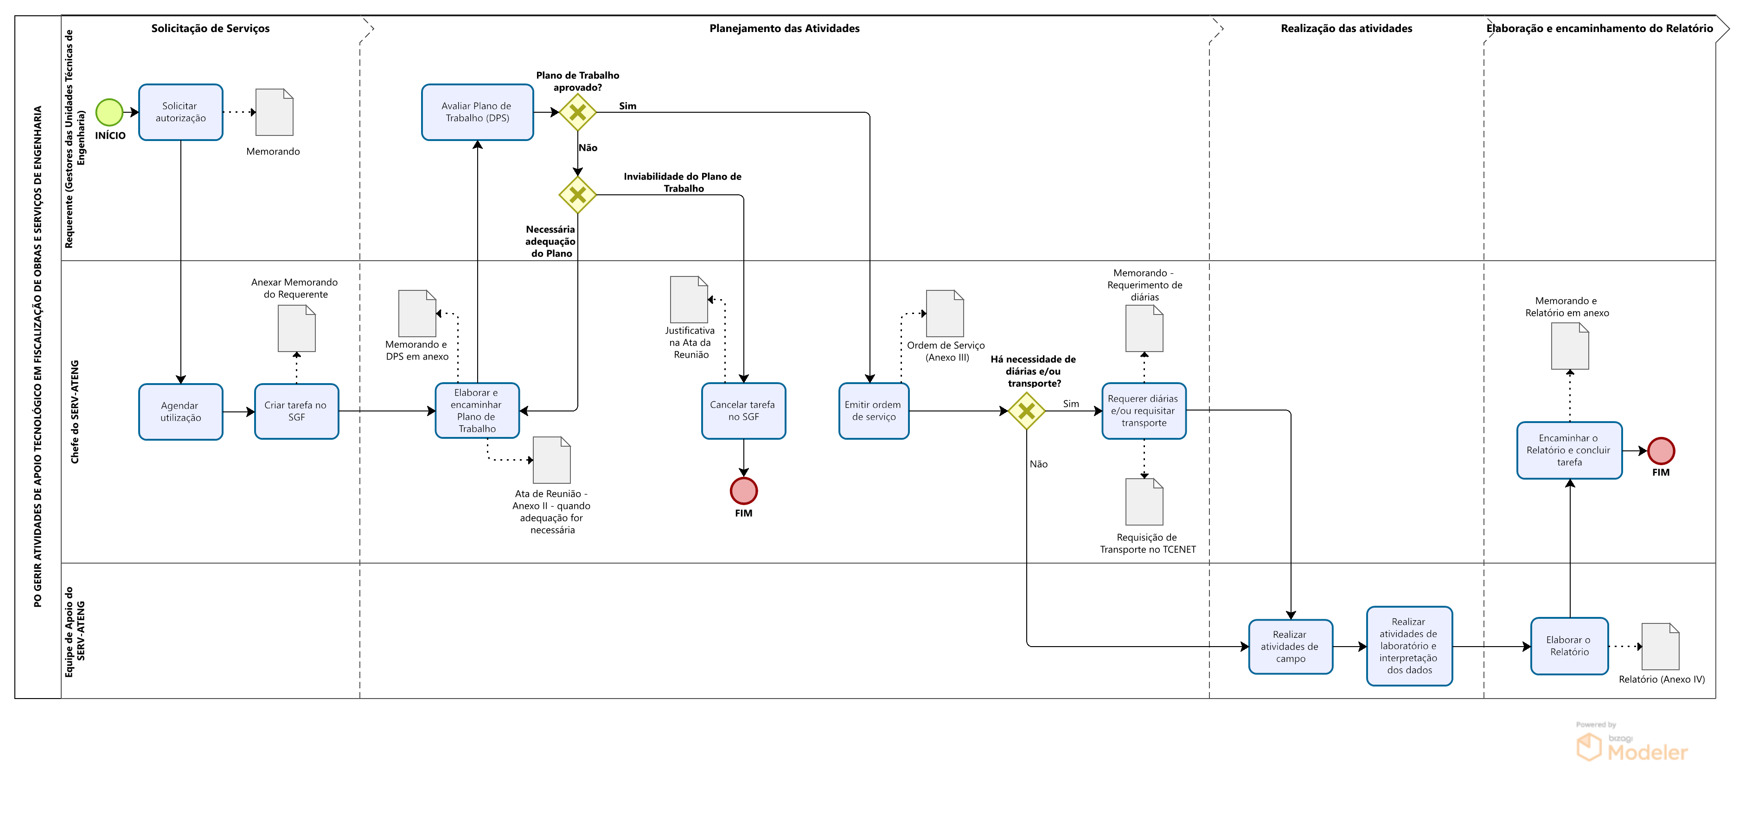Viewport: 1739px width, 834px height.
Task: Click the Solicitação de Serviços phase header
Action: pos(210,28)
